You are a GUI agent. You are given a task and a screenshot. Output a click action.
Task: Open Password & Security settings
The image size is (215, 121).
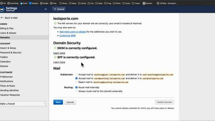point(11,52)
